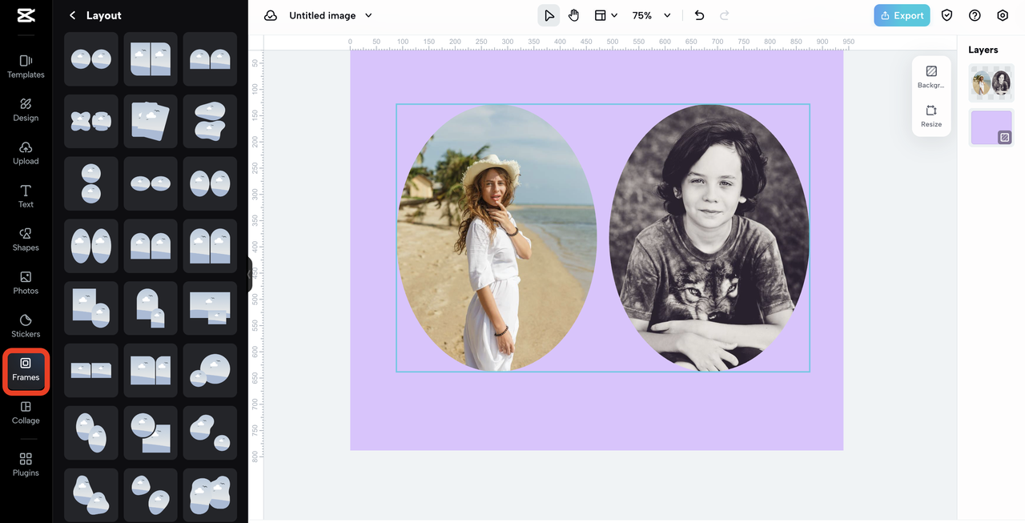Open the help question mark icon
Screen dimensions: 1025x523
point(975,15)
